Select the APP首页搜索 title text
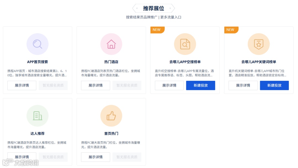Screen dimensions: 298x168 coord(38,62)
